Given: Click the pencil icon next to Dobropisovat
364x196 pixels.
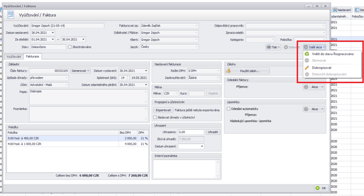Looking at the screenshot, I should pyautogui.click(x=307, y=67).
